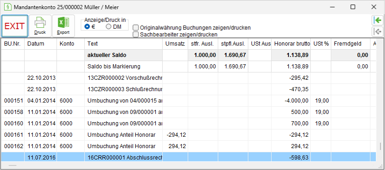Viewport: 385px width, 170px height.
Task: Click the Umsatz column header
Action: click(x=175, y=44)
